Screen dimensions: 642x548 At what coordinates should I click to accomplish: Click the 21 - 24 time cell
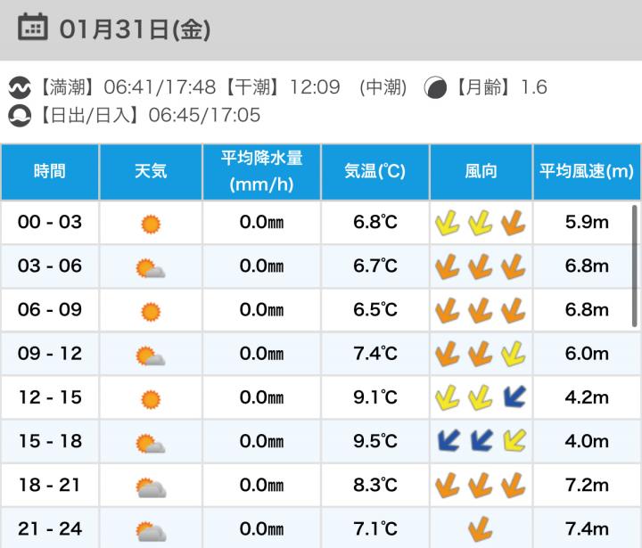(50, 528)
